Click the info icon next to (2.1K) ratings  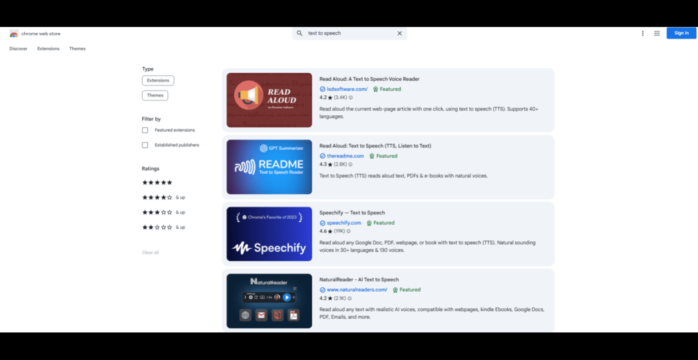[350, 299]
